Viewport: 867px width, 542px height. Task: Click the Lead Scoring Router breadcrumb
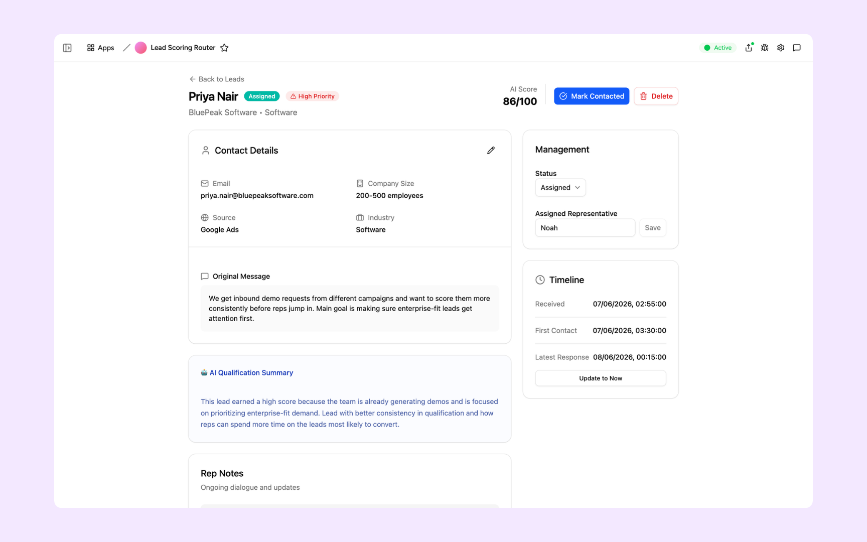[183, 48]
